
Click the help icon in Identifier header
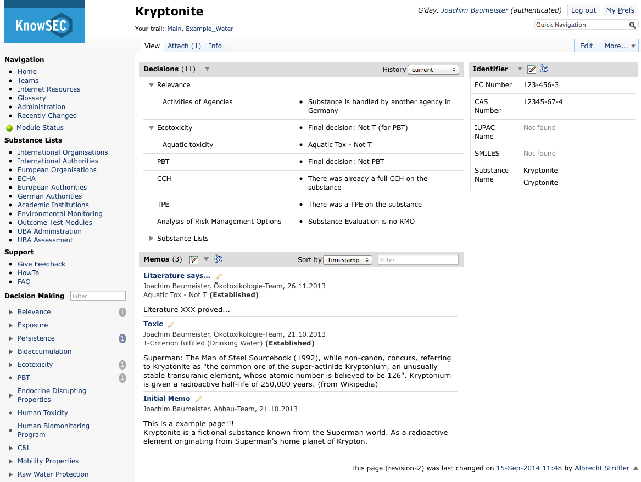tap(544, 69)
